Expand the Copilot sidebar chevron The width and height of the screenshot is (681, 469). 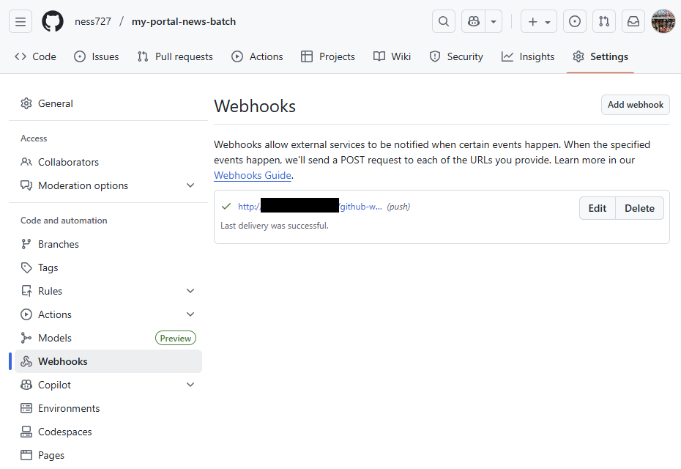click(x=190, y=385)
